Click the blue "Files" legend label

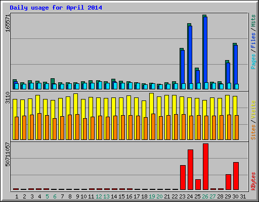pos(253,40)
